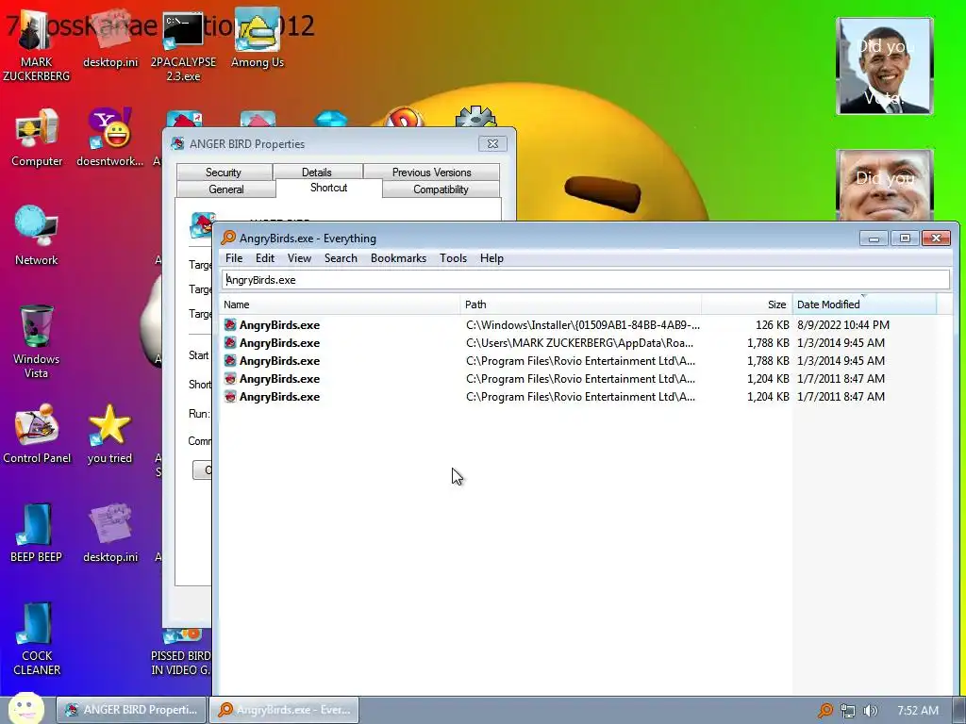Open the Bookmarks menu in Everything
Image resolution: width=966 pixels, height=724 pixels.
399,258
